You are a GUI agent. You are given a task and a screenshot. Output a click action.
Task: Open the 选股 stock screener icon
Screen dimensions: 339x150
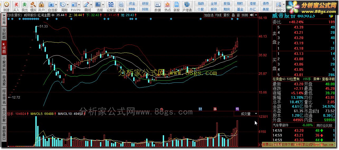point(98,4)
